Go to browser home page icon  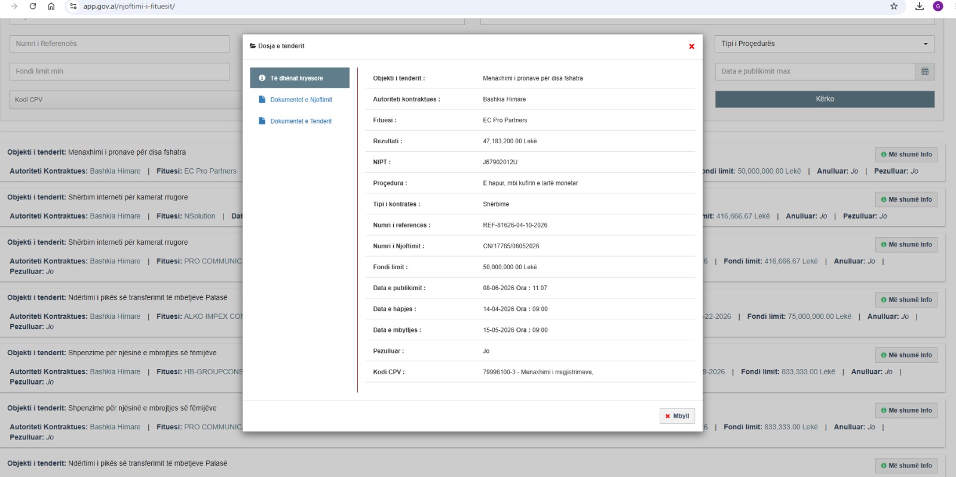coord(51,6)
